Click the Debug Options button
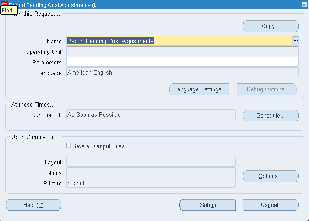Viewport: 309px width, 221px height. coord(267,89)
